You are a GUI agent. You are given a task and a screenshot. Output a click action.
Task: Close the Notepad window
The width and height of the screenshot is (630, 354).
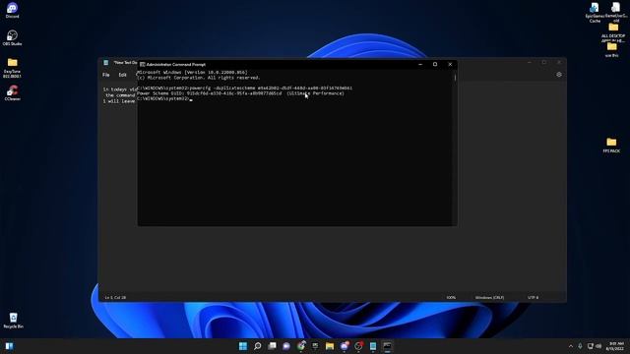(559, 62)
